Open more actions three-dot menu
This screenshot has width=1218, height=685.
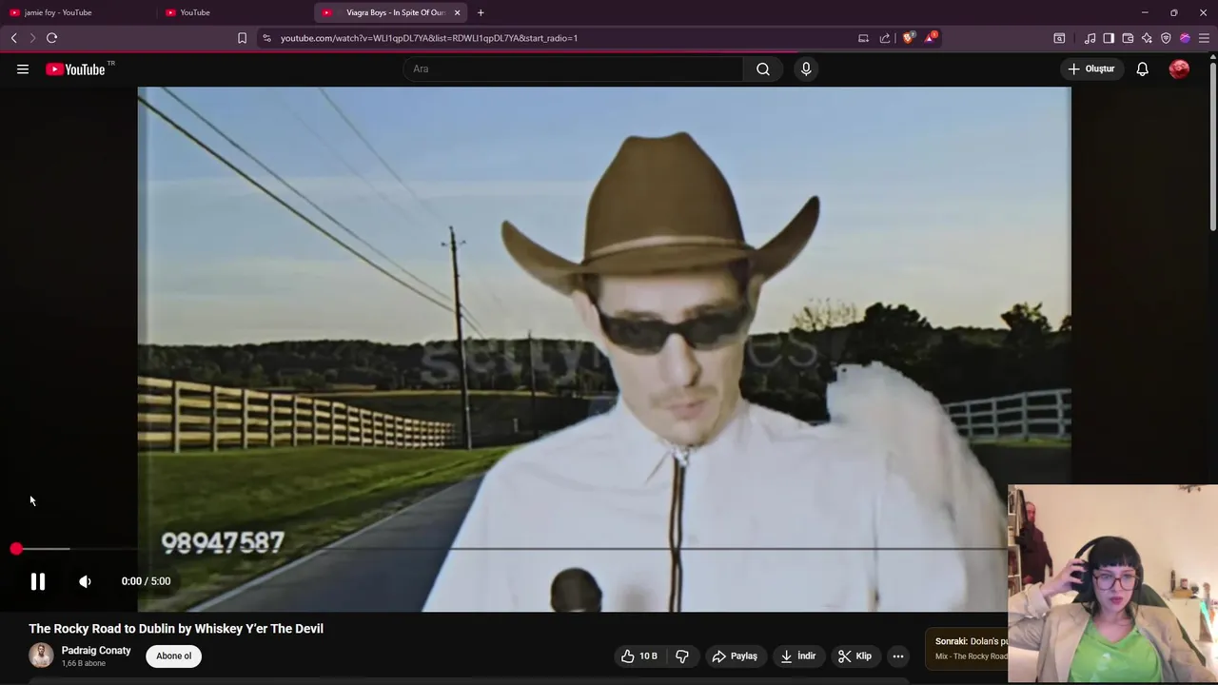[897, 656]
